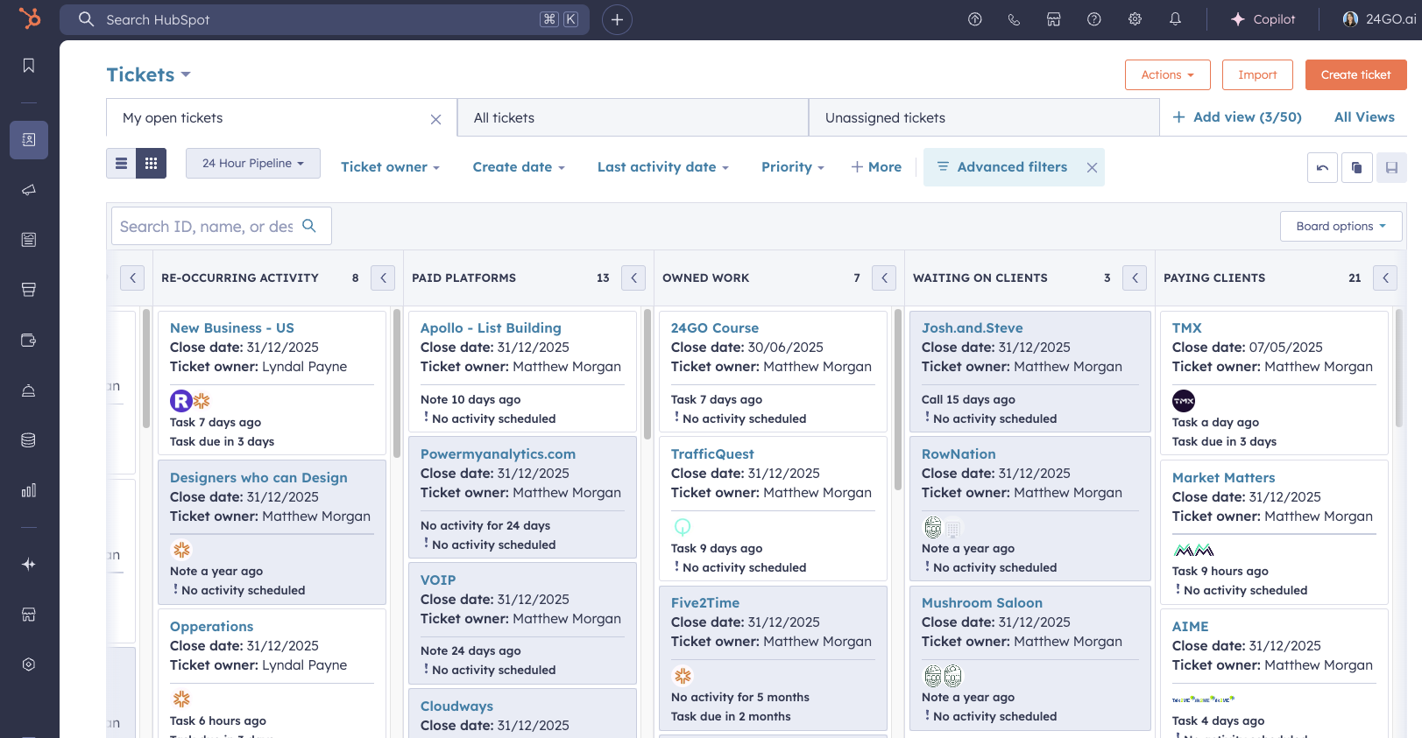Switch to list view layout
The width and height of the screenshot is (1422, 738).
tap(121, 164)
